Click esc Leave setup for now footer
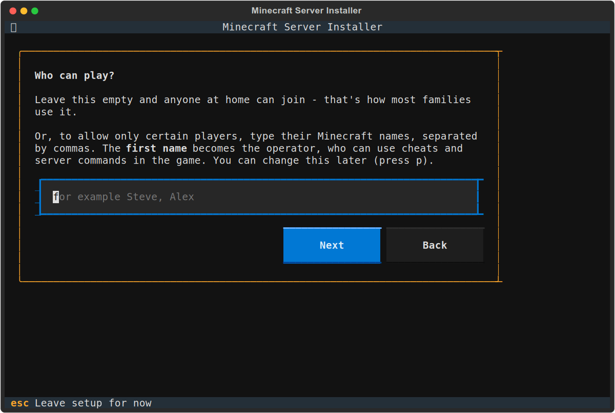The width and height of the screenshot is (615, 413). click(x=81, y=403)
